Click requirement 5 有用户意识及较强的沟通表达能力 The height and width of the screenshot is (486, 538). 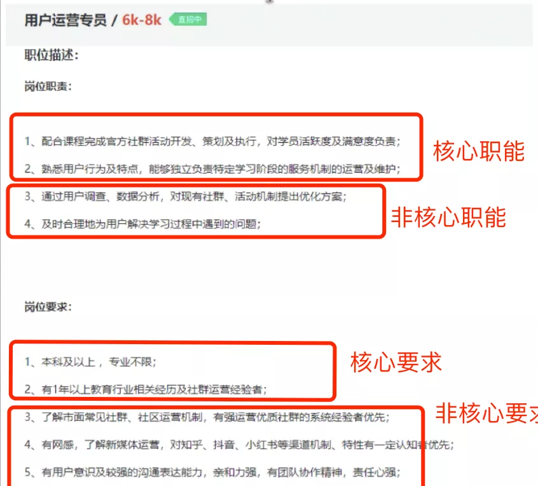pyautogui.click(x=212, y=472)
